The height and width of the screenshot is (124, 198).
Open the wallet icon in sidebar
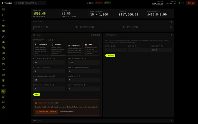tap(3, 64)
